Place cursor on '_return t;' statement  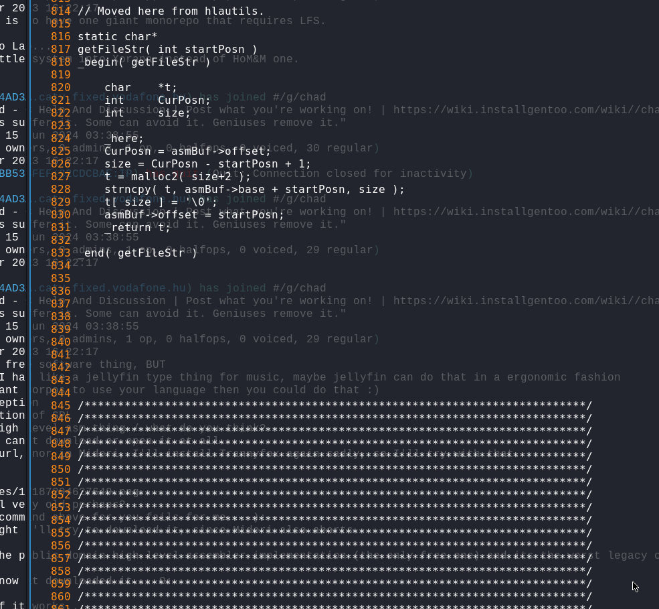(137, 228)
